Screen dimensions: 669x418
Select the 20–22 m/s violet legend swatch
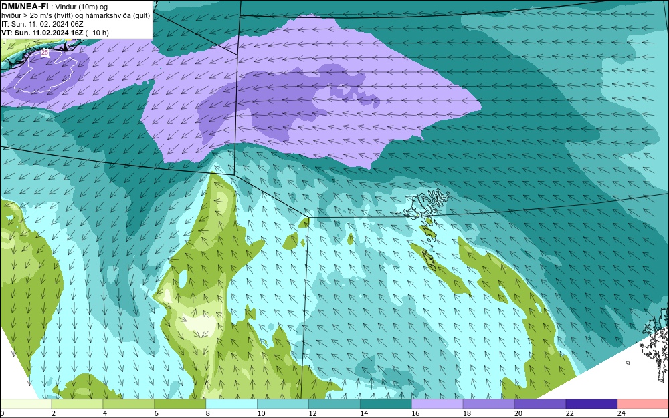pyautogui.click(x=540, y=404)
